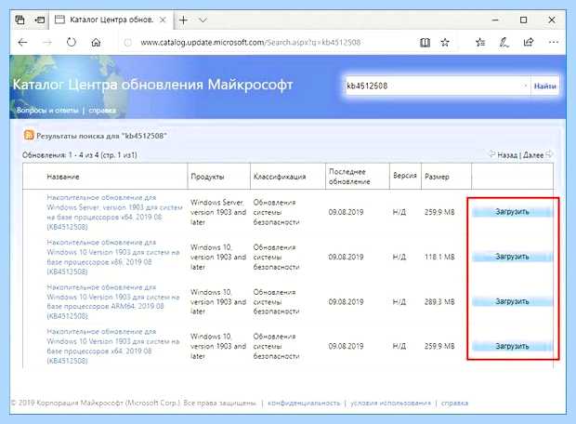The width and height of the screenshot is (576, 424).
Task: Click Результаты поиска heading text
Action: click(101, 136)
